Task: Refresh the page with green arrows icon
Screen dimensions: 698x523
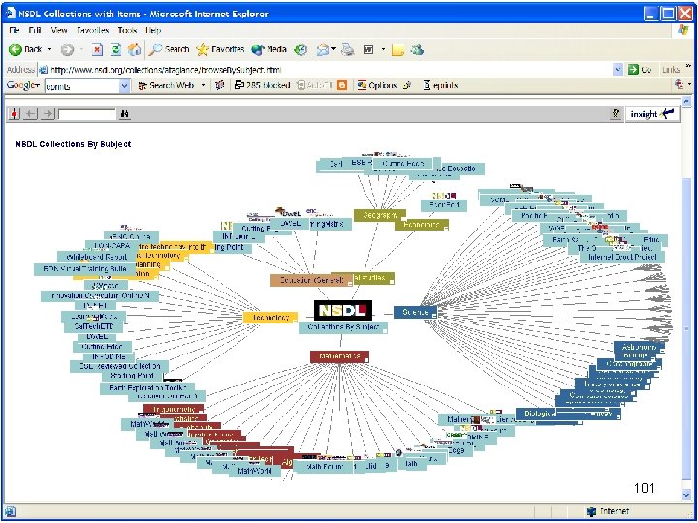Action: pos(115,49)
